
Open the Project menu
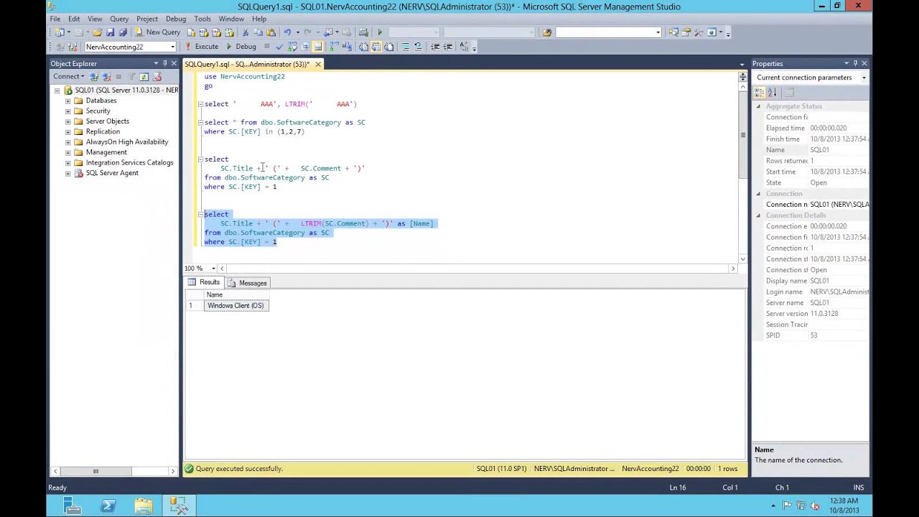147,19
